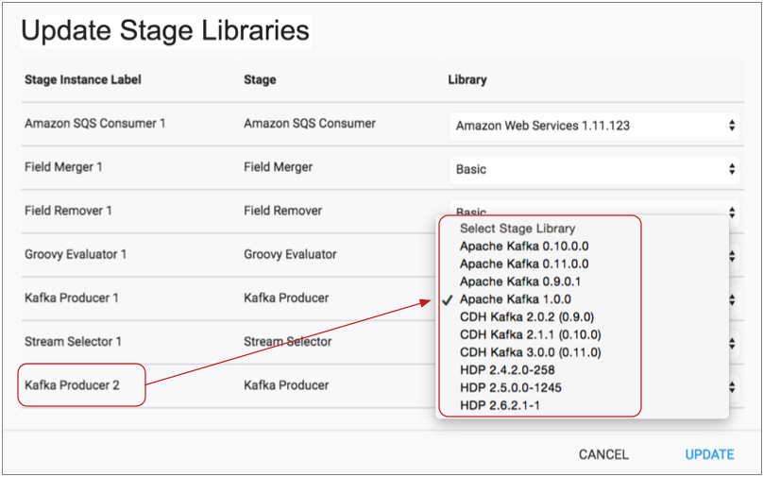Image resolution: width=763 pixels, height=477 pixels.
Task: Click the Groovy Evaluator 1 row label
Action: [76, 254]
